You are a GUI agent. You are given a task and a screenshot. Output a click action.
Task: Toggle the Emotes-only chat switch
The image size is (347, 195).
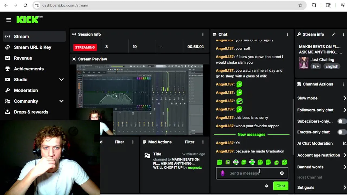coord(342,132)
